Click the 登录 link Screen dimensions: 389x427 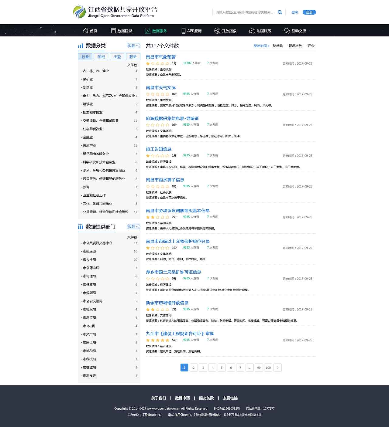point(294,12)
